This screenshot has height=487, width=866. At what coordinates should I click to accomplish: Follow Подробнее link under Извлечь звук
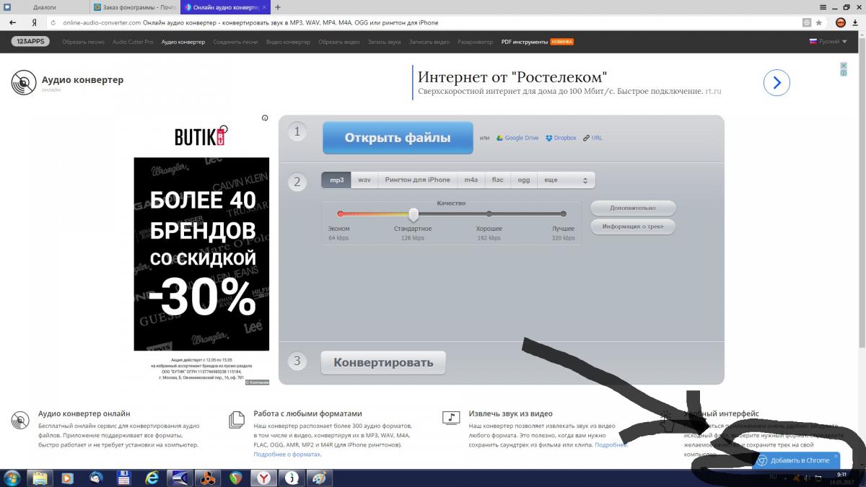(x=611, y=445)
